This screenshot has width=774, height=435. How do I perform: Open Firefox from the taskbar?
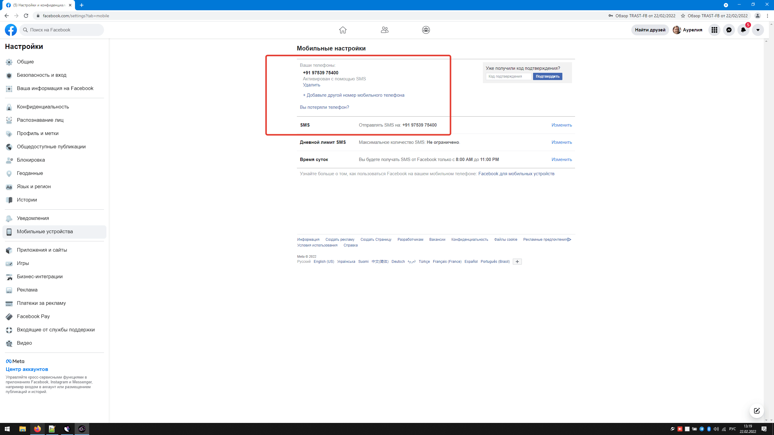pos(37,429)
